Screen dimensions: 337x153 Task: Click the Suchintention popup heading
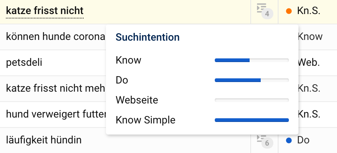point(147,37)
